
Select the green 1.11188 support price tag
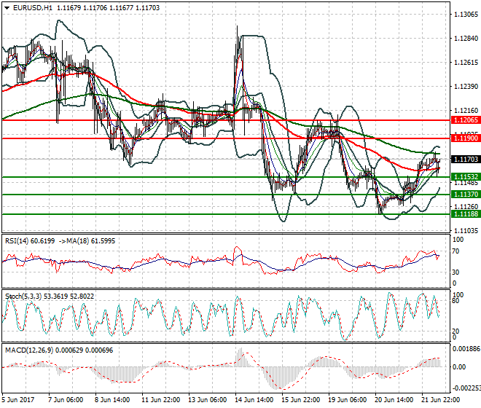(465, 214)
